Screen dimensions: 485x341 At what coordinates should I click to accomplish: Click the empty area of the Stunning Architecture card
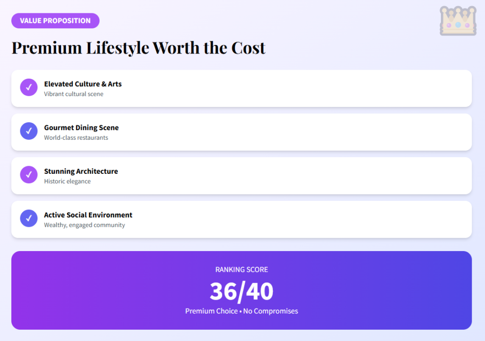[x=308, y=176]
